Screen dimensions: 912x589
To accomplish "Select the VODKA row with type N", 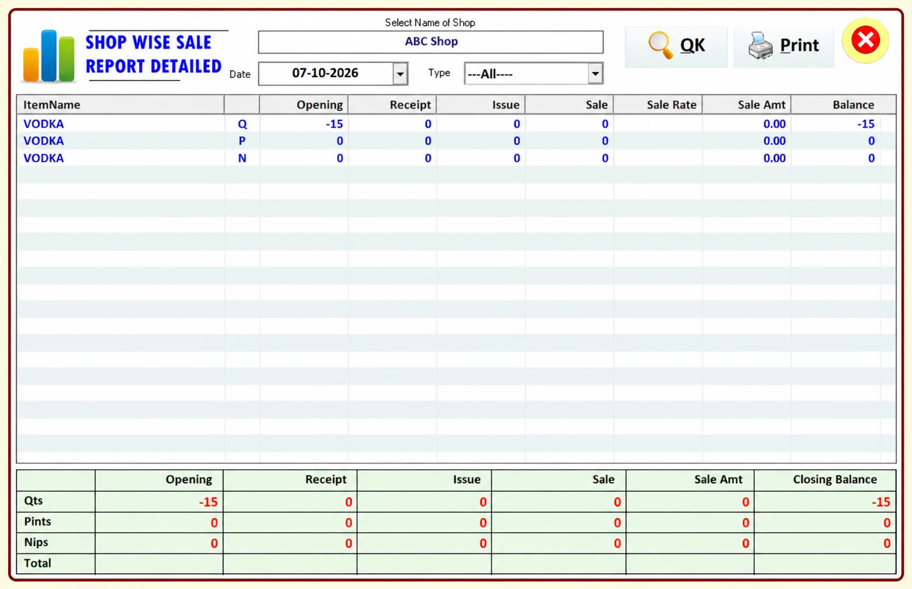I will click(456, 158).
